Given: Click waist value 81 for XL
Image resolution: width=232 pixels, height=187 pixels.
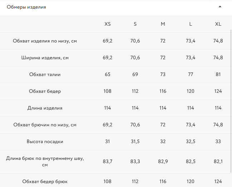Looking at the screenshot, I should (x=218, y=75).
